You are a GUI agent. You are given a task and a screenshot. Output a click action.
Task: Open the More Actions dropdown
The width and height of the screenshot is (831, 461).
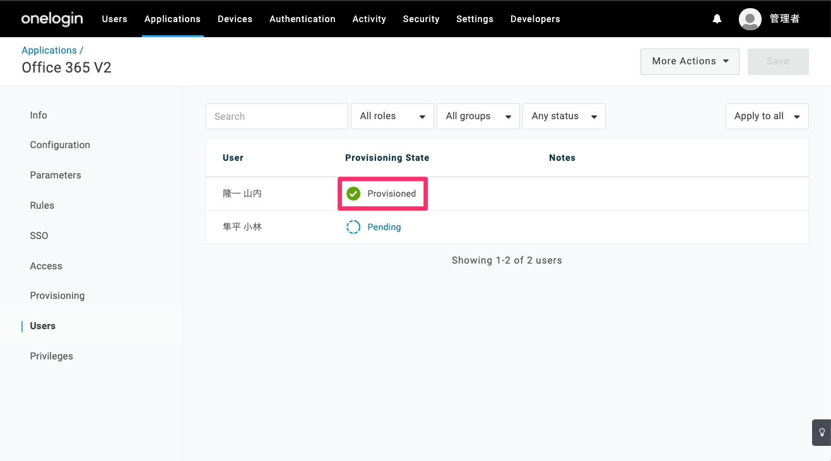[x=690, y=61]
